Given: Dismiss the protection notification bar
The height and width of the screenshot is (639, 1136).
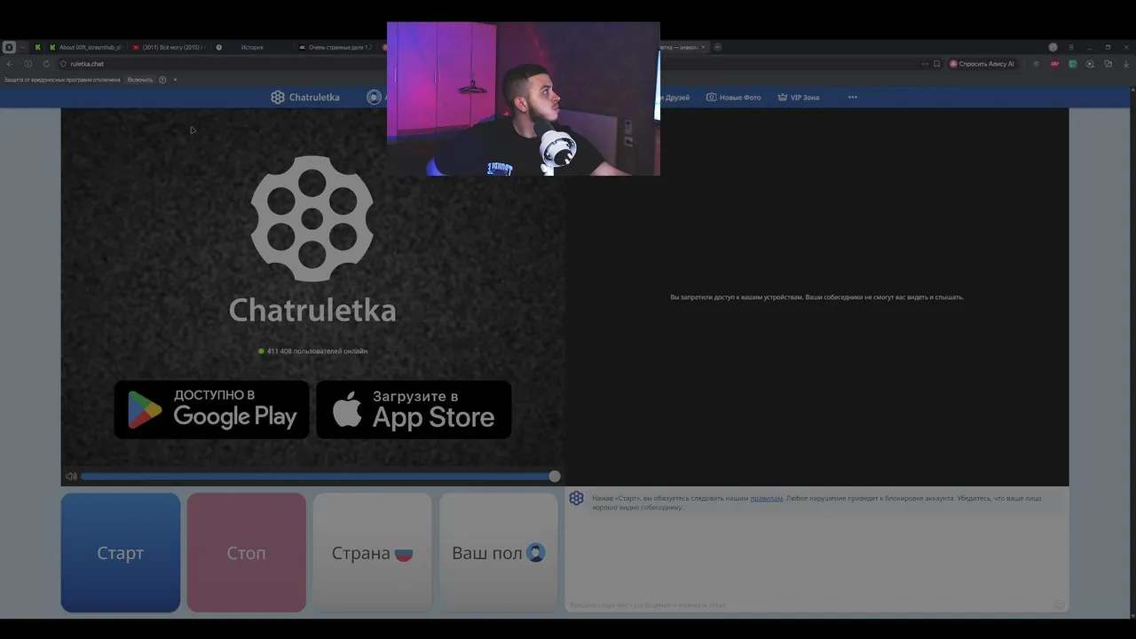Looking at the screenshot, I should pyautogui.click(x=175, y=80).
